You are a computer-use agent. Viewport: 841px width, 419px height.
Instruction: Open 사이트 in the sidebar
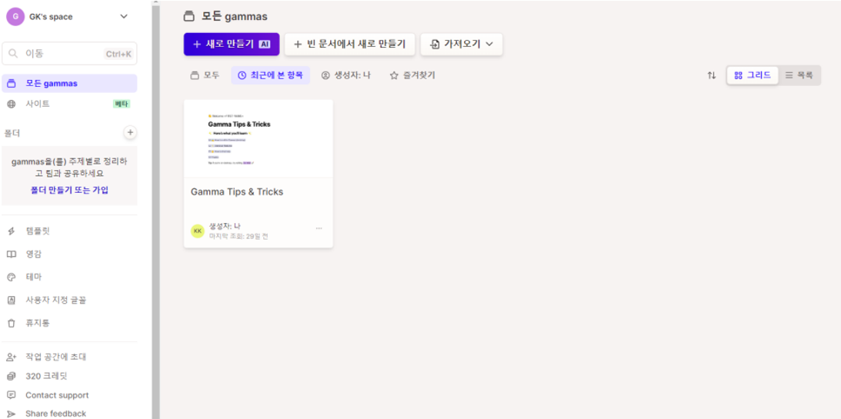[69, 104]
